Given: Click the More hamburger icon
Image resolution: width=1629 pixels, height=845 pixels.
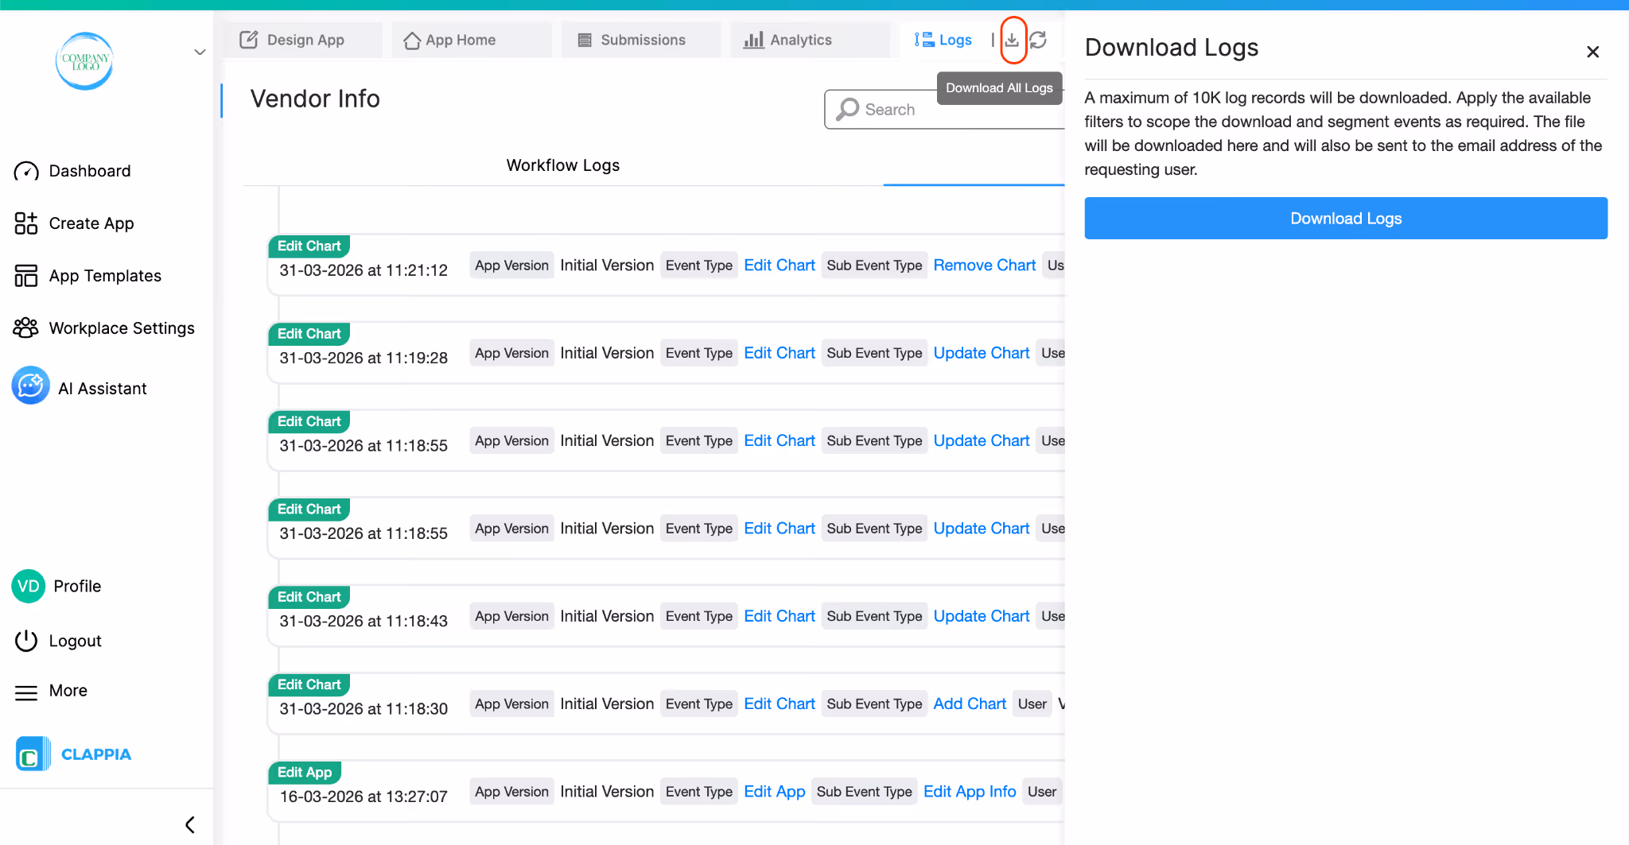Looking at the screenshot, I should pos(26,693).
